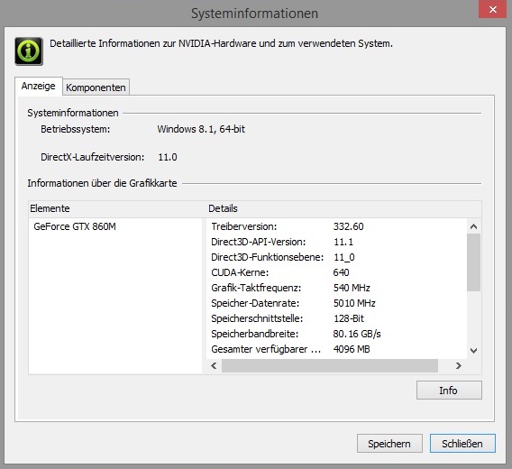Click the vertical scrollbar thumb
The width and height of the screenshot is (512, 469).
[x=473, y=262]
